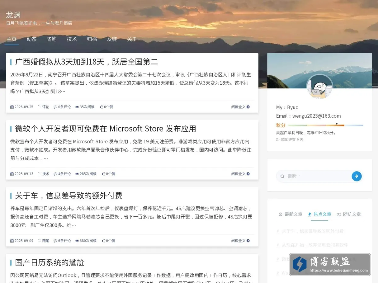The width and height of the screenshot is (378, 283).
Task: Click the 6条评论 link
Action: [64, 241]
